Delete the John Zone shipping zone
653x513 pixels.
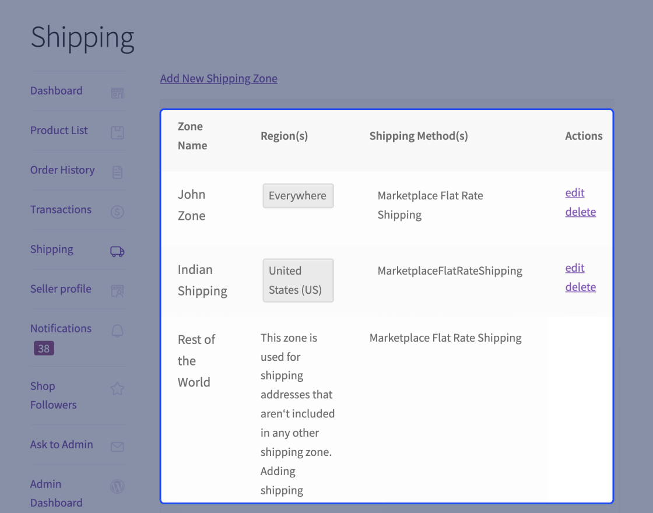(580, 212)
